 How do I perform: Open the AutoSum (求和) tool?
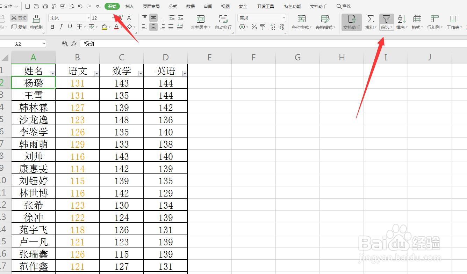(370, 22)
